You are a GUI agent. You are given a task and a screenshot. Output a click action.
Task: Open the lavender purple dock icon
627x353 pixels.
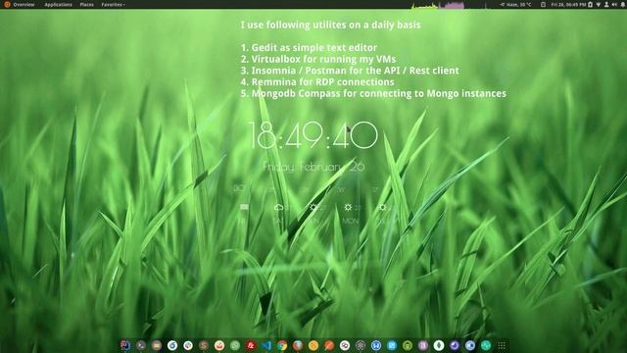coord(423,345)
